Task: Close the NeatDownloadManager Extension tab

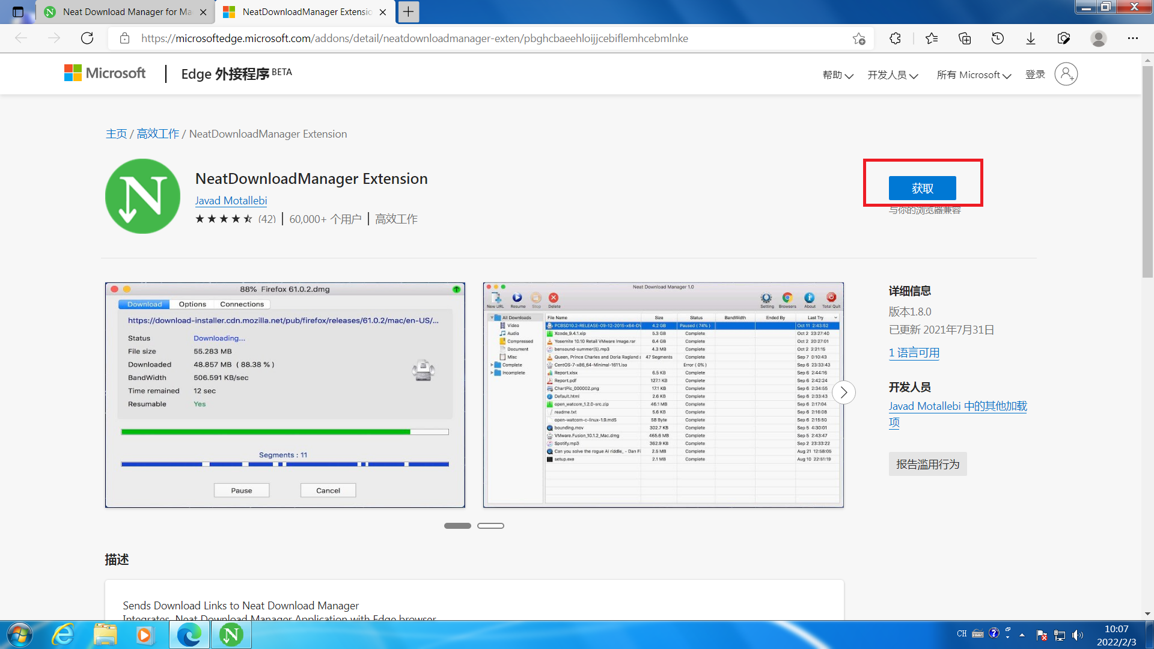Action: tap(383, 12)
